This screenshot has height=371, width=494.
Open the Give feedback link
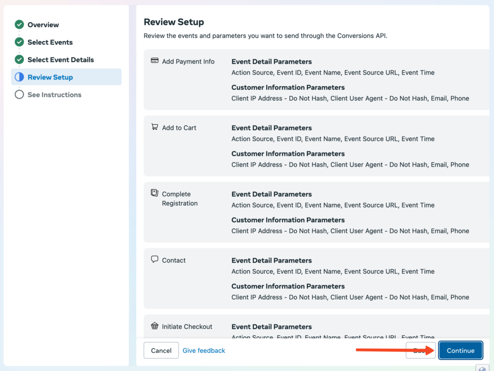click(204, 350)
